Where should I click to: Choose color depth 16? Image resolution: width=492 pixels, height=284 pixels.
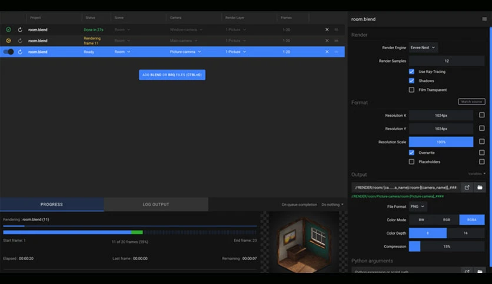(466, 233)
